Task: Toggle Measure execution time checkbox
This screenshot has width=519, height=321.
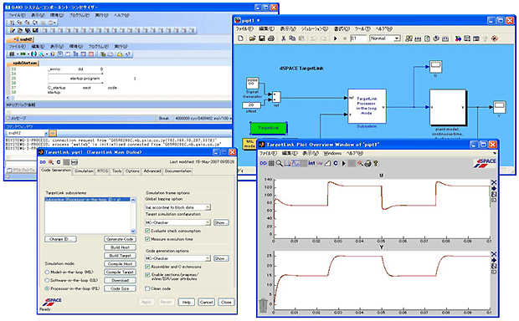Action: 147,239
